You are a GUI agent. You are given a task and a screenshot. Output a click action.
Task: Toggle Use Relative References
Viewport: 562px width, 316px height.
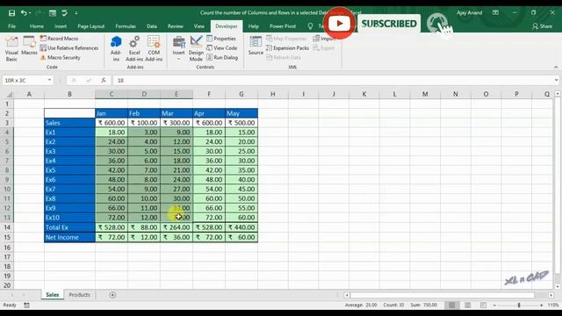point(69,48)
